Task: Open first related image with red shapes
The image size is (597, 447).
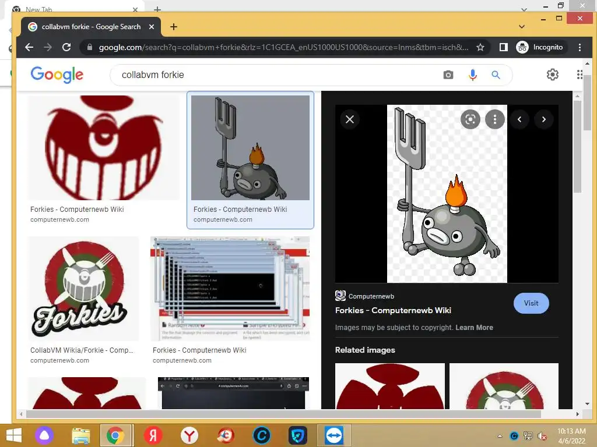Action: tap(390, 386)
